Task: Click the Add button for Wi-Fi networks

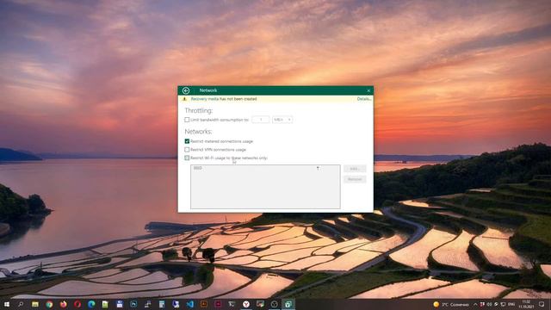Action: pos(355,169)
